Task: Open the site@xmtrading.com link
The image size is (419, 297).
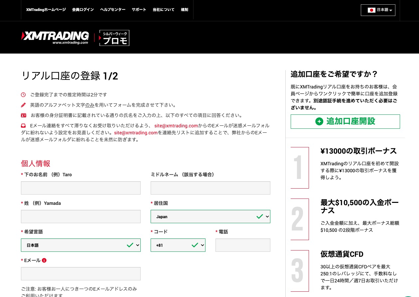Action: [176, 126]
